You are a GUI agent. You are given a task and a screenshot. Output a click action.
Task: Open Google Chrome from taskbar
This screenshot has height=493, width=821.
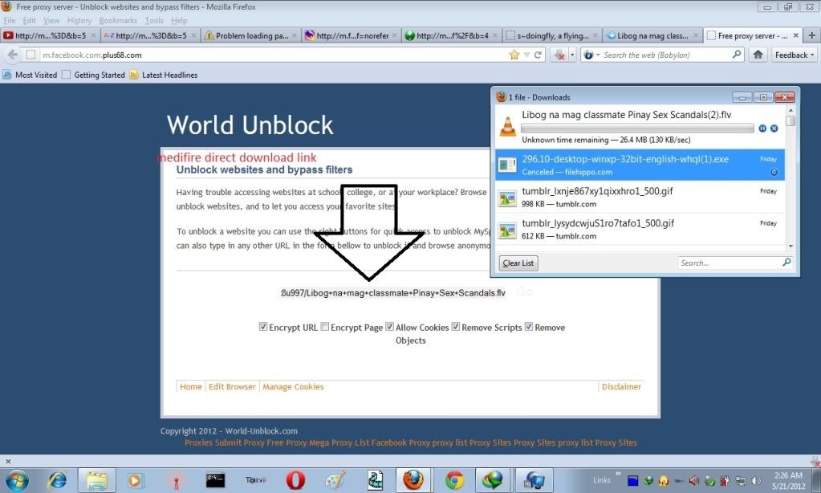tap(454, 480)
